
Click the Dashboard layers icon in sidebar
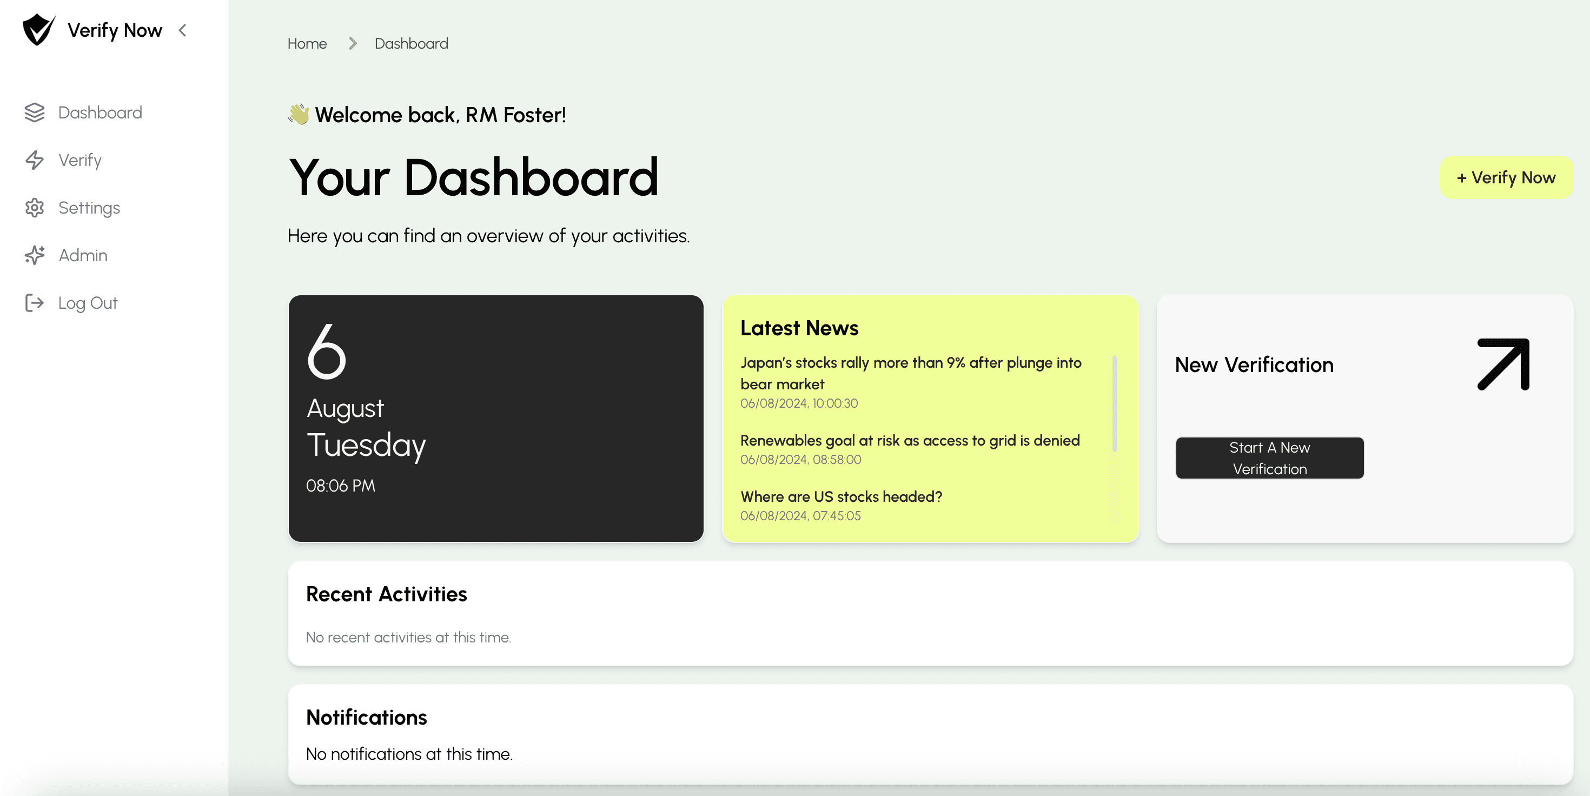coord(35,112)
